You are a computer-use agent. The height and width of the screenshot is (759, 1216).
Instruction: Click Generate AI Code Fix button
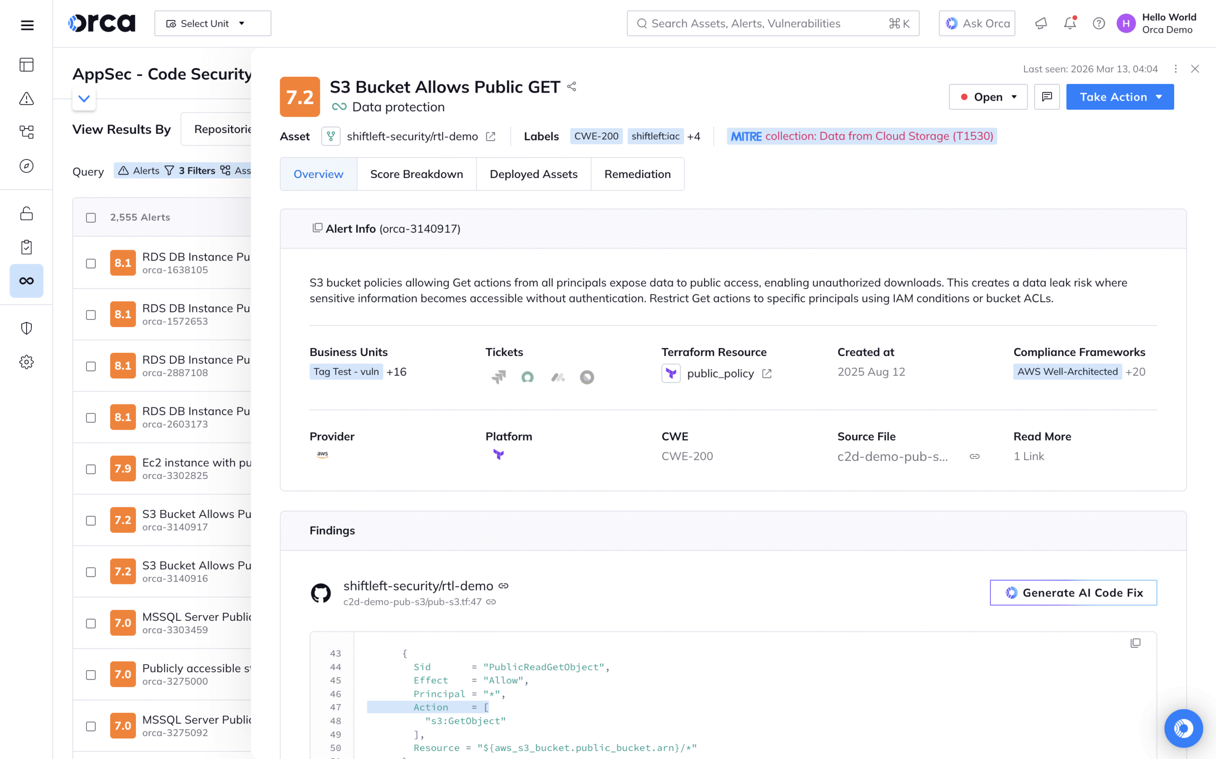pyautogui.click(x=1073, y=593)
